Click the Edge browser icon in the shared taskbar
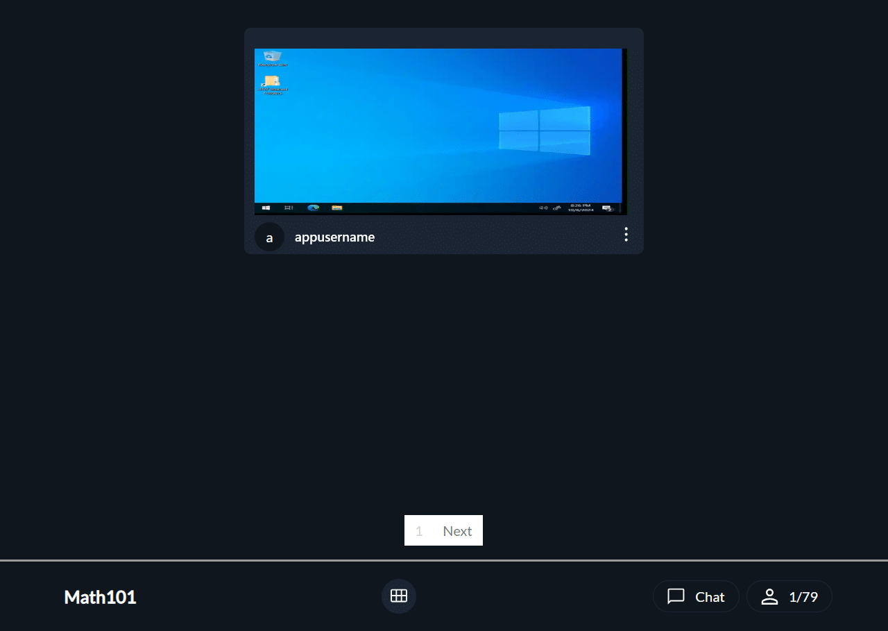The height and width of the screenshot is (631, 888). (313, 207)
